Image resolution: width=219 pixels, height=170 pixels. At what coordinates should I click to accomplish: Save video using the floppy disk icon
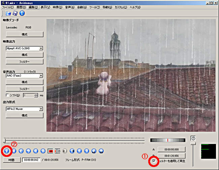(15, 13)
